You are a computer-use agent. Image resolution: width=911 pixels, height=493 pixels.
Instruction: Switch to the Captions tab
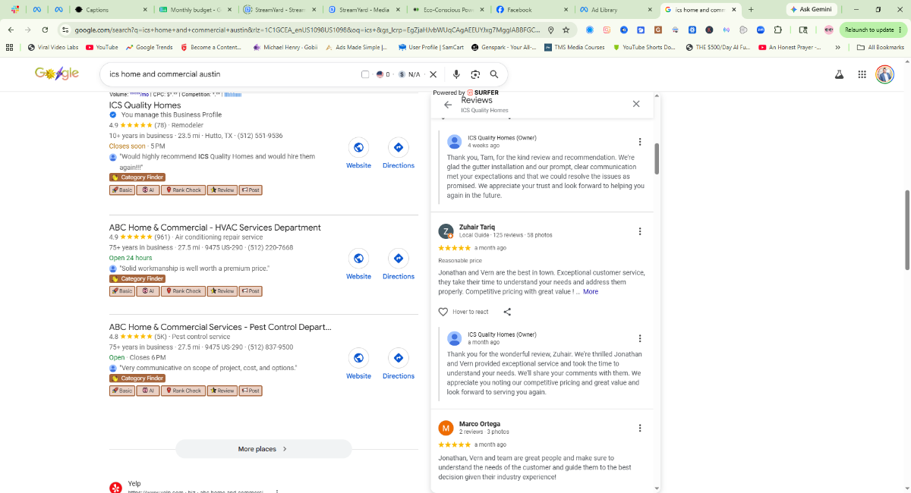pos(110,10)
